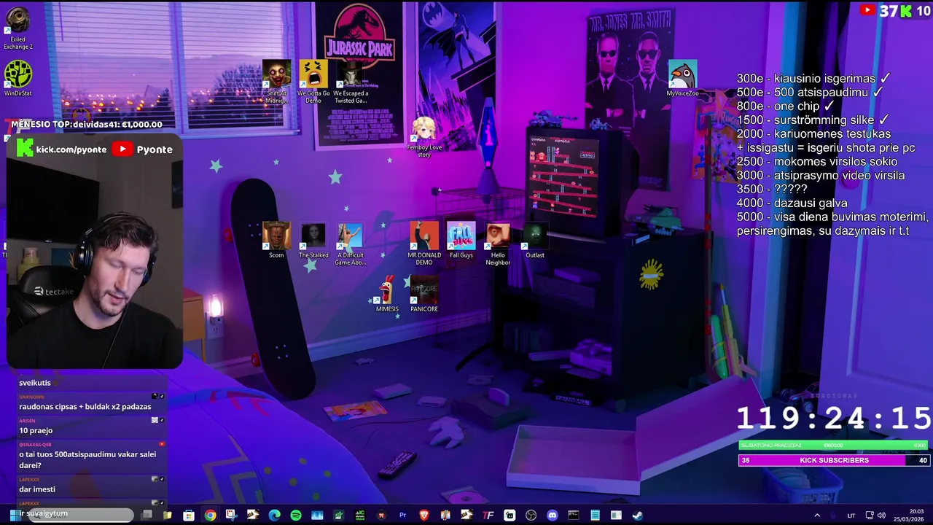Click chat message "raudonas cipsas + buldak x2 padazas"
The width and height of the screenshot is (933, 525).
point(85,407)
